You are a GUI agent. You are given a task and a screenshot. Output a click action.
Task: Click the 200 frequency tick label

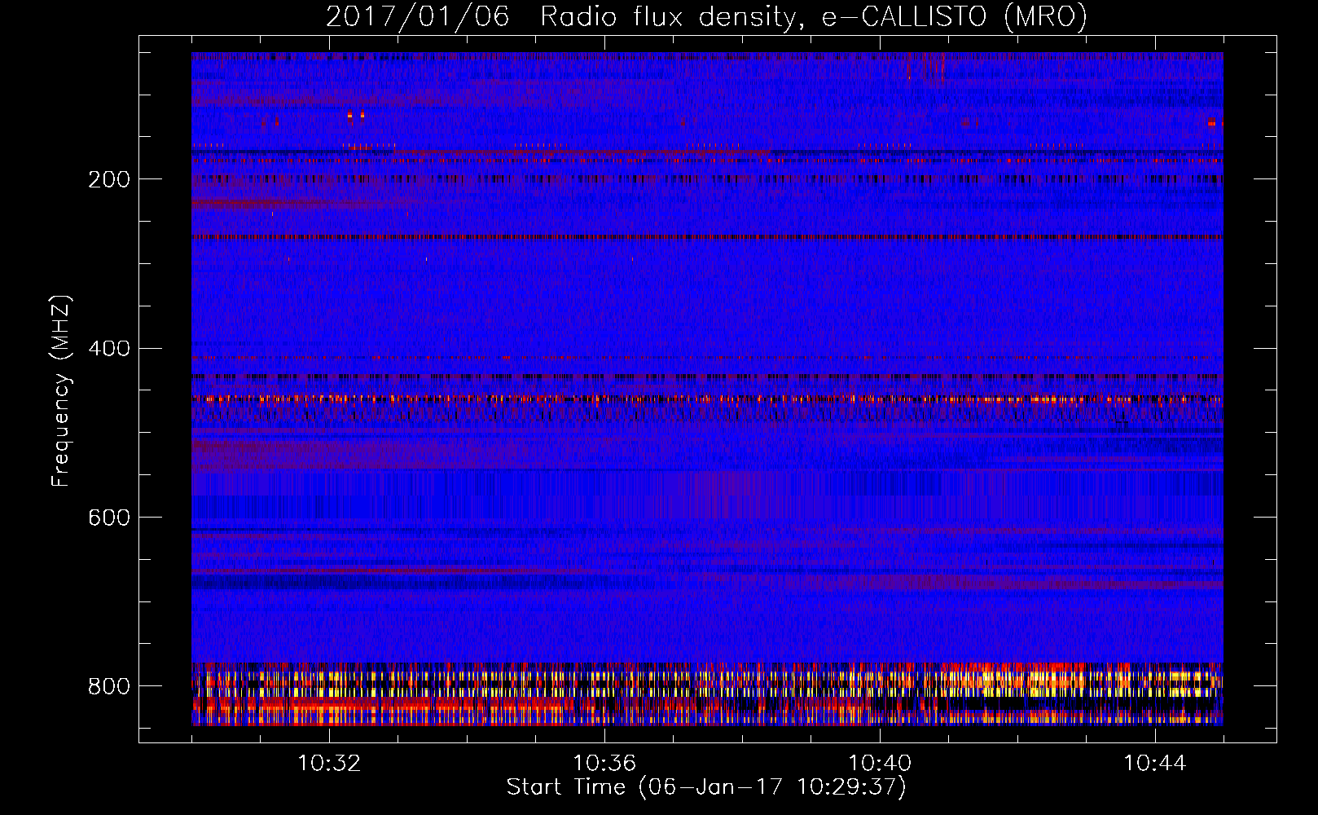pyautogui.click(x=109, y=179)
